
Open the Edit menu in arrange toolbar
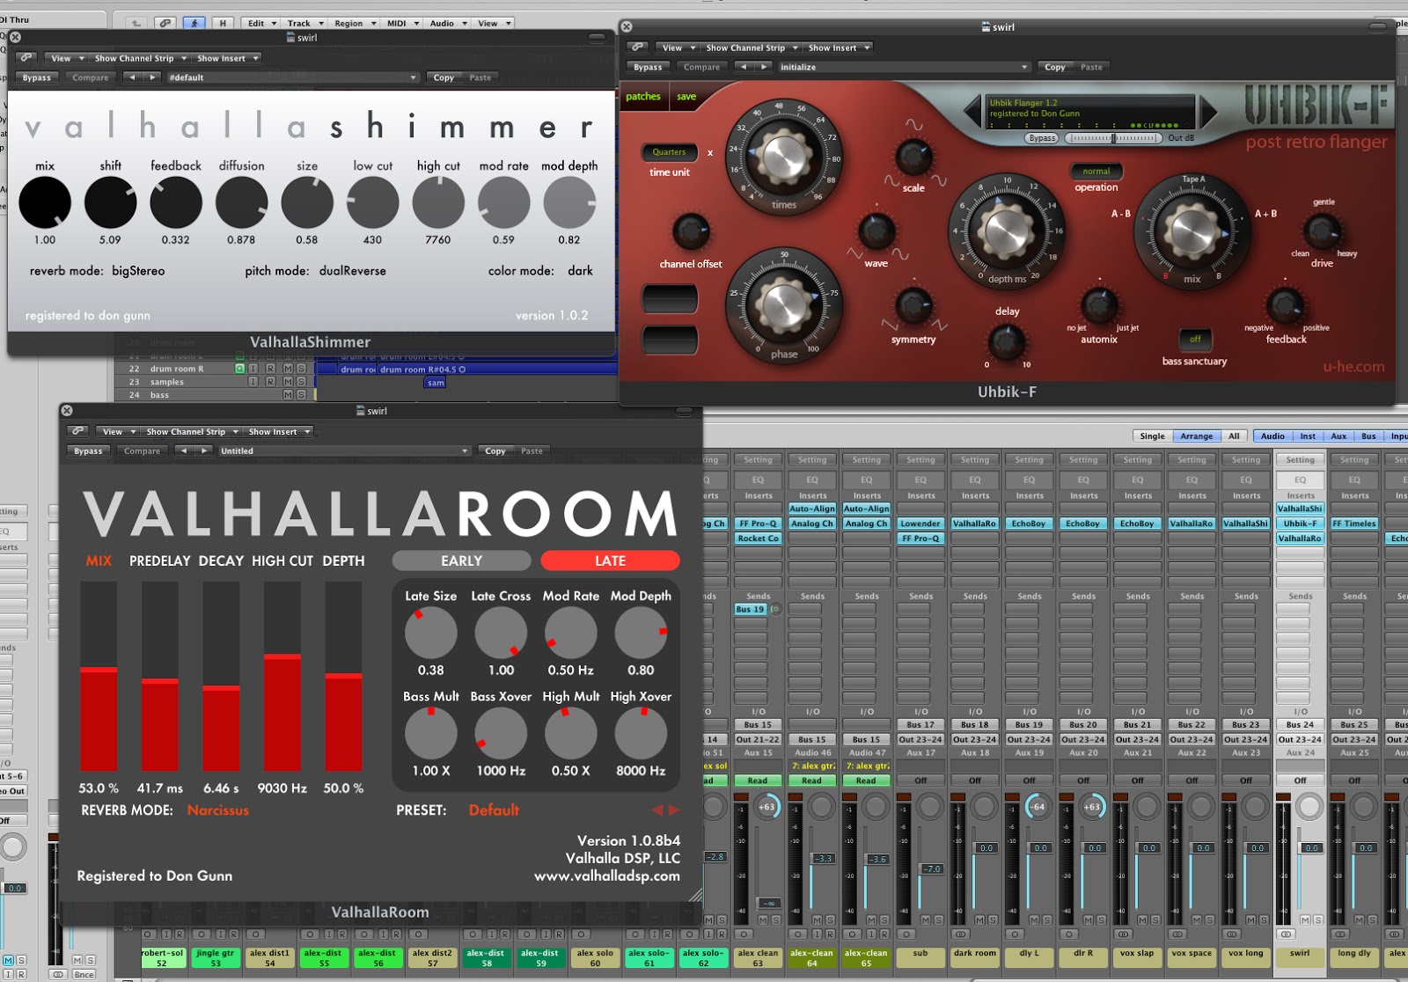pos(261,23)
